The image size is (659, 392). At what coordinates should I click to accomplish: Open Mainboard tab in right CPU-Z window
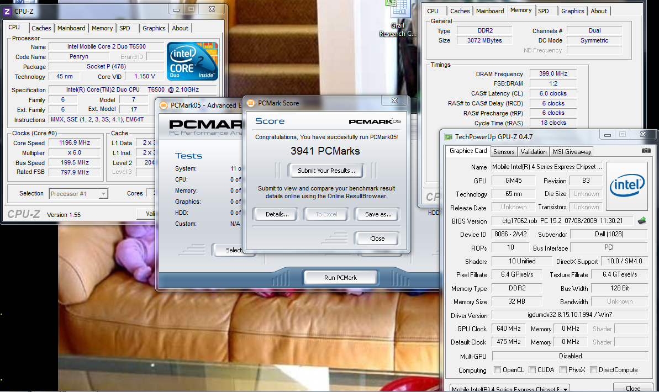pos(490,11)
